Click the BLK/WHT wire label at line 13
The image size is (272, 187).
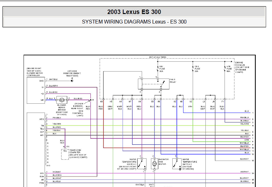click(244, 159)
